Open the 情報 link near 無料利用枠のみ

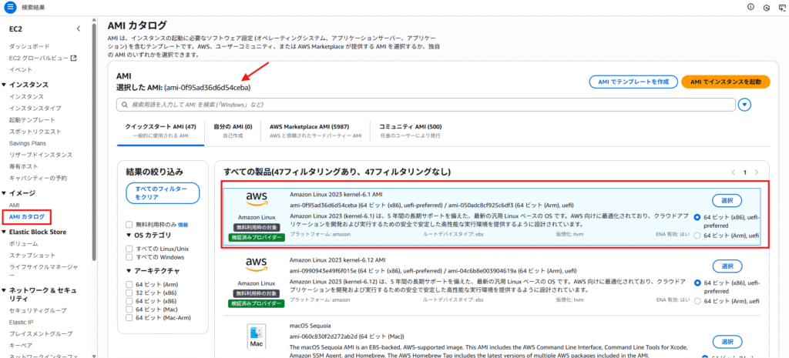(x=183, y=225)
